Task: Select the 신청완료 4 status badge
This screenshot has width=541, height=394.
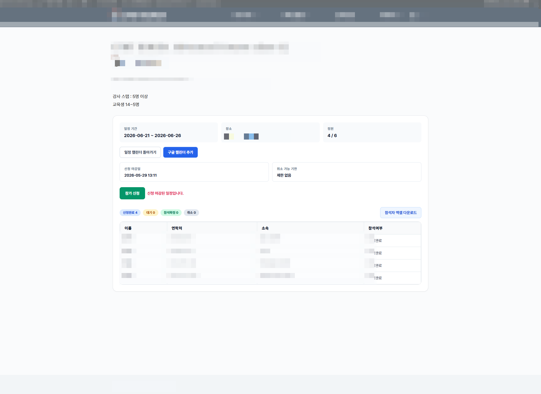Action: click(x=130, y=213)
